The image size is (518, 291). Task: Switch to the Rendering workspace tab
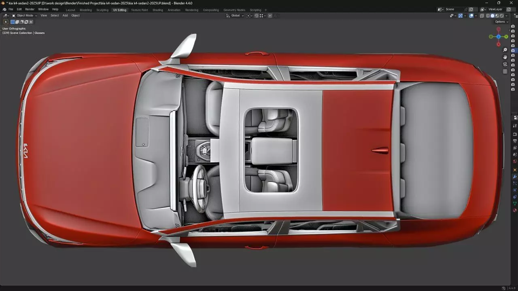point(192,10)
